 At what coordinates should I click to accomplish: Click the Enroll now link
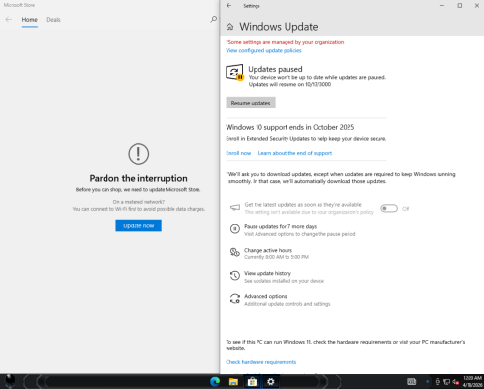click(238, 153)
